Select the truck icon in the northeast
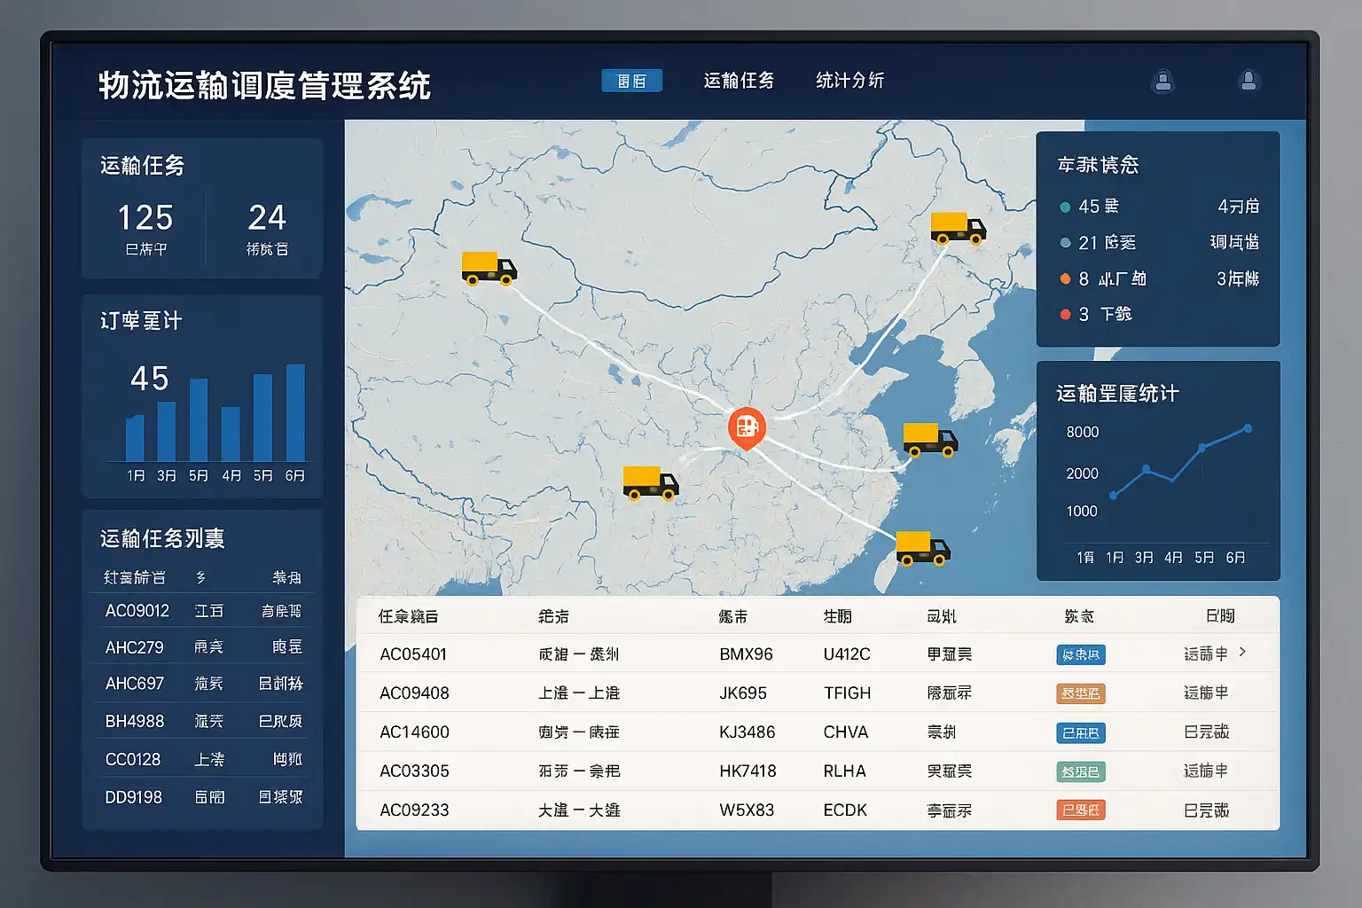Viewport: 1362px width, 908px height. point(957,228)
